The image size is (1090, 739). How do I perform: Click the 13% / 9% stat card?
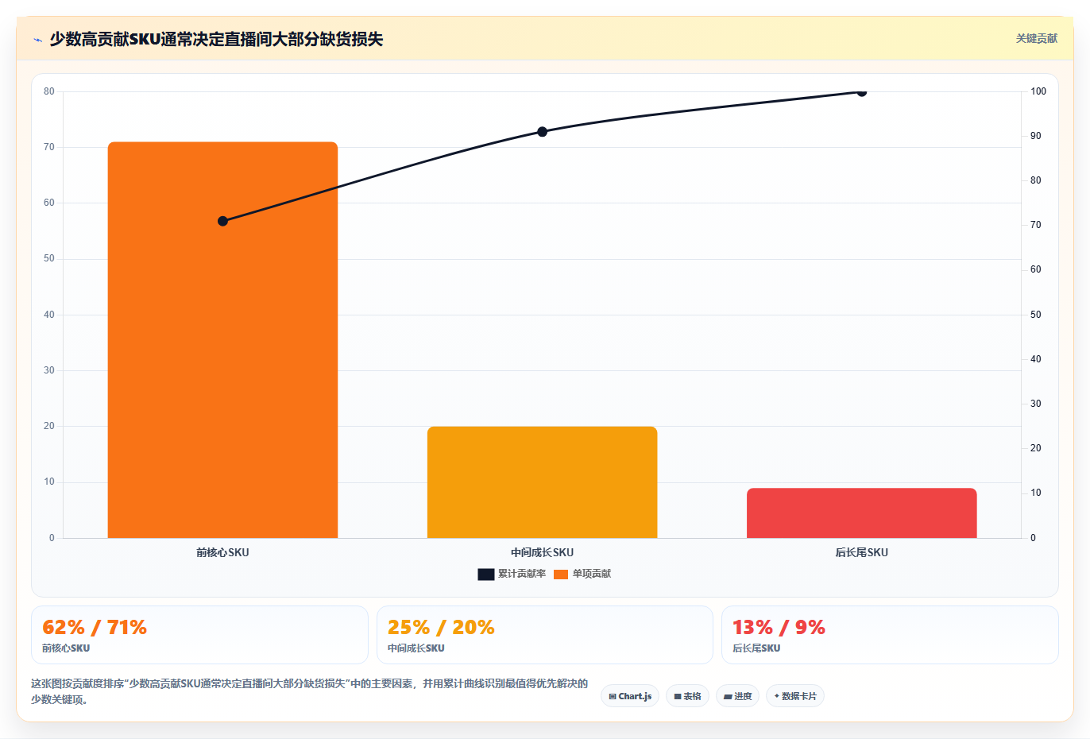click(x=890, y=635)
